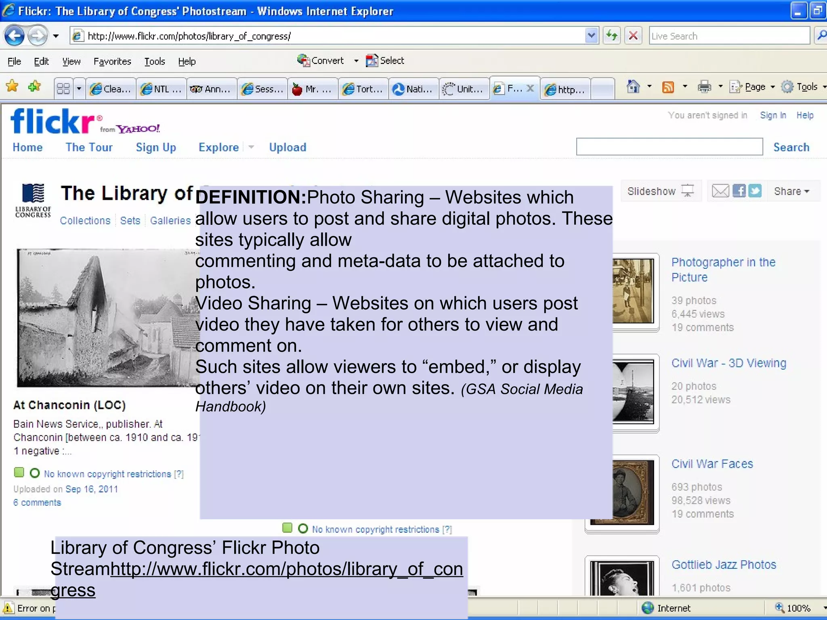This screenshot has height=620, width=827.
Task: Open the 6 comments link
Action: point(37,503)
